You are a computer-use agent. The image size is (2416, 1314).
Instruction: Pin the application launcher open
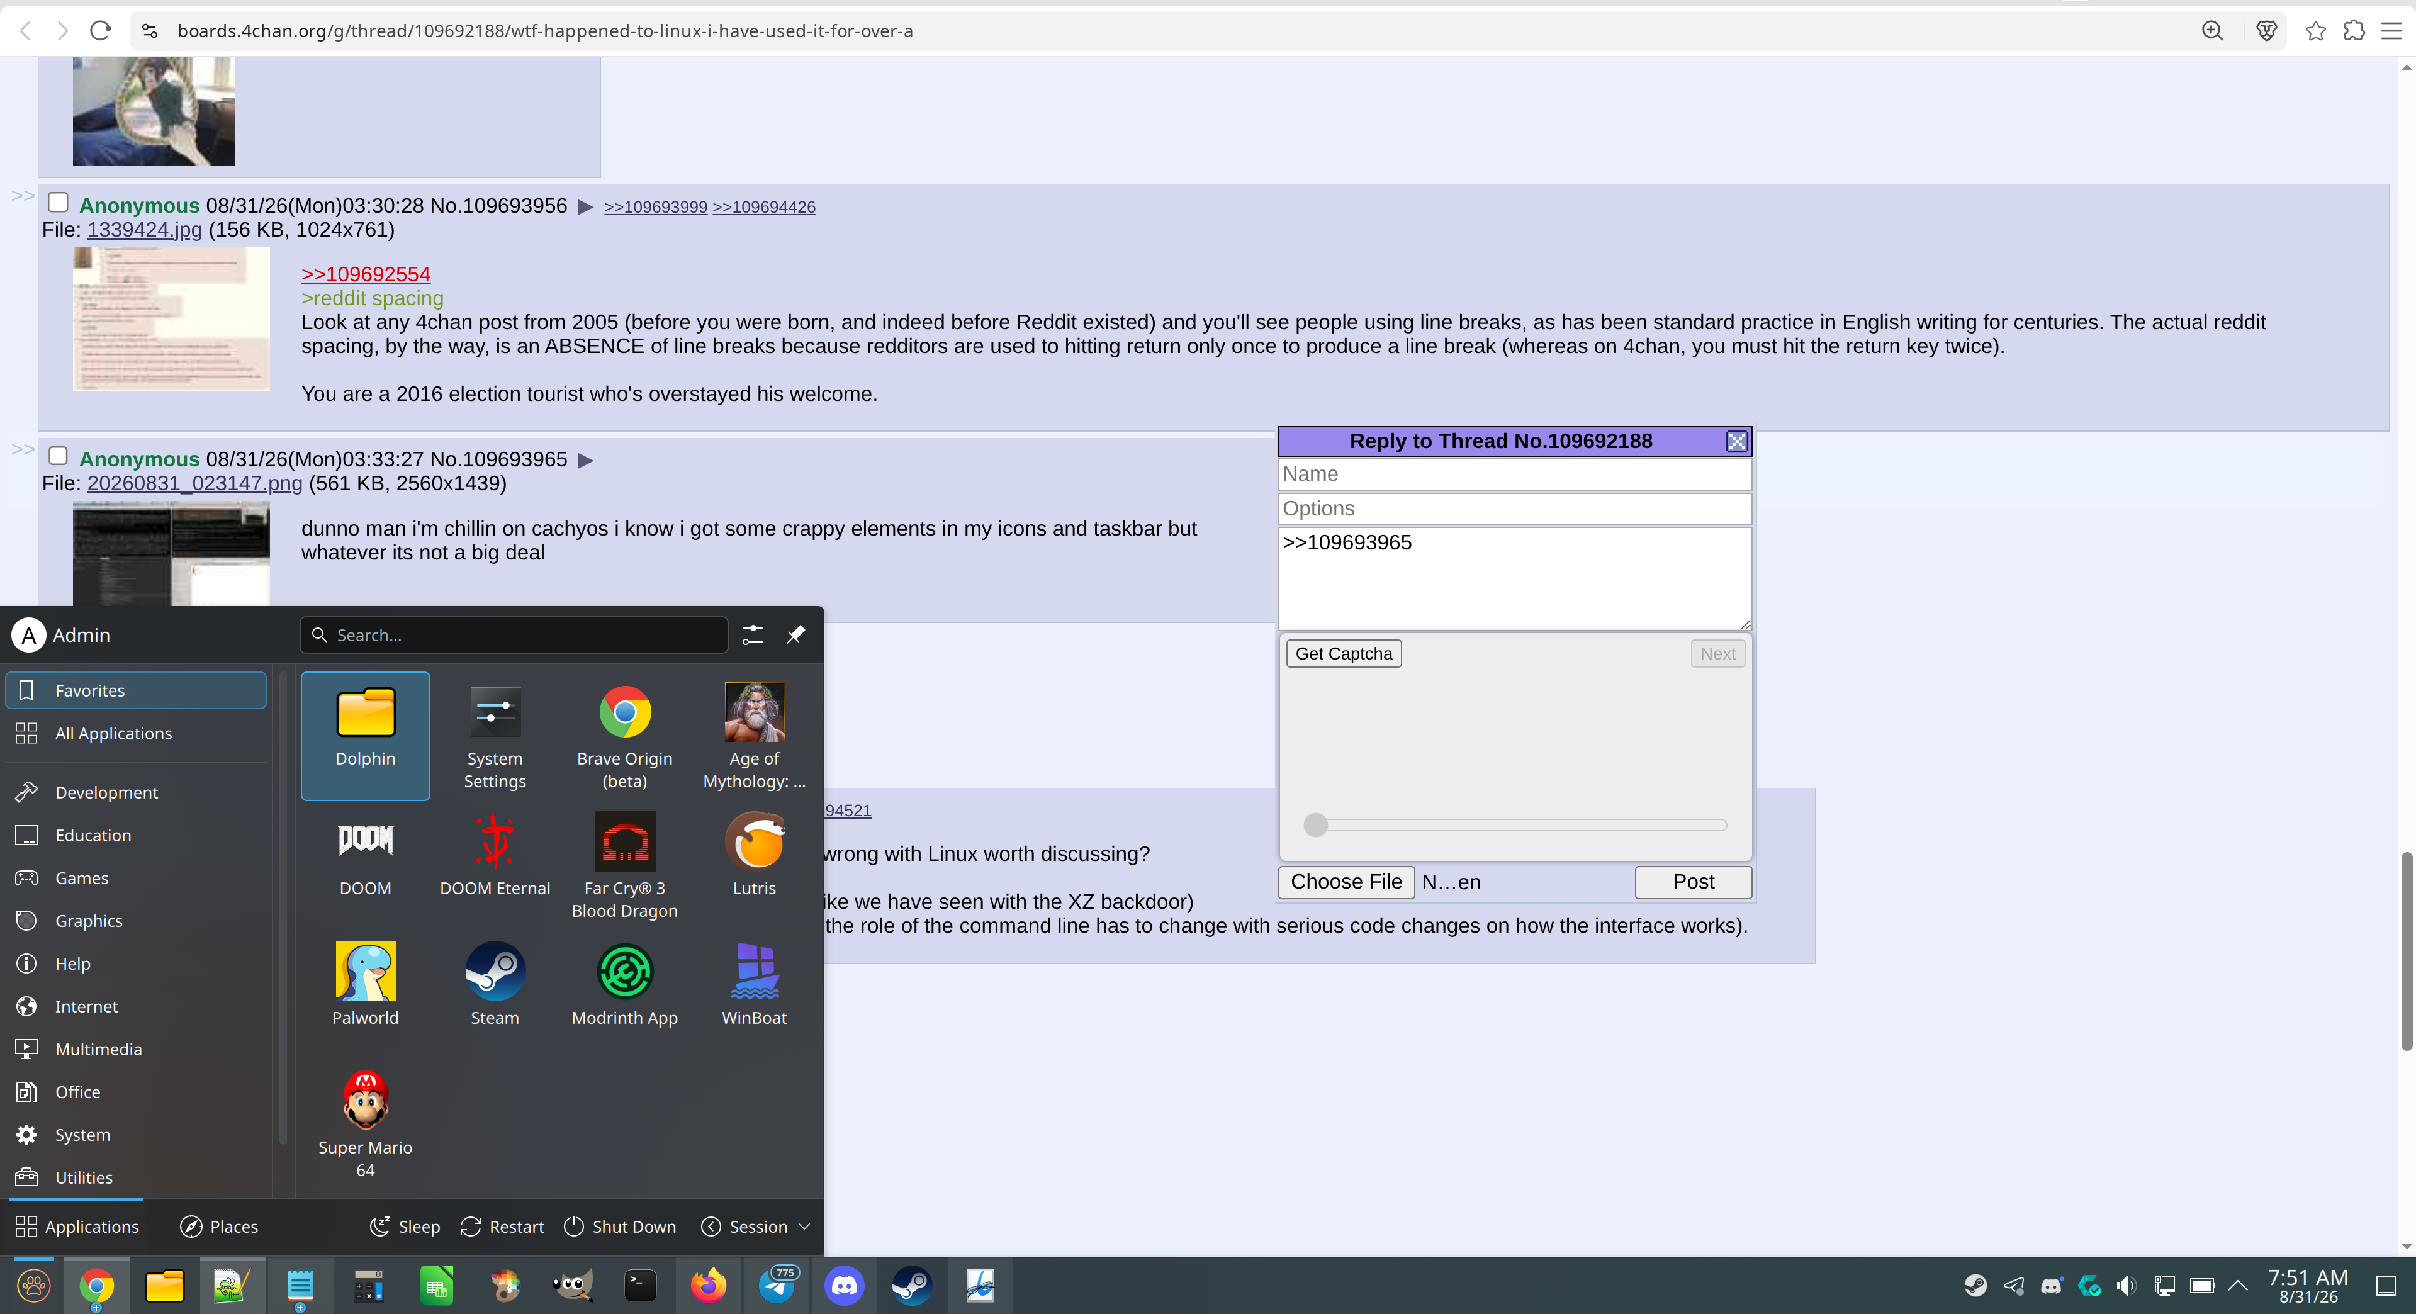795,635
